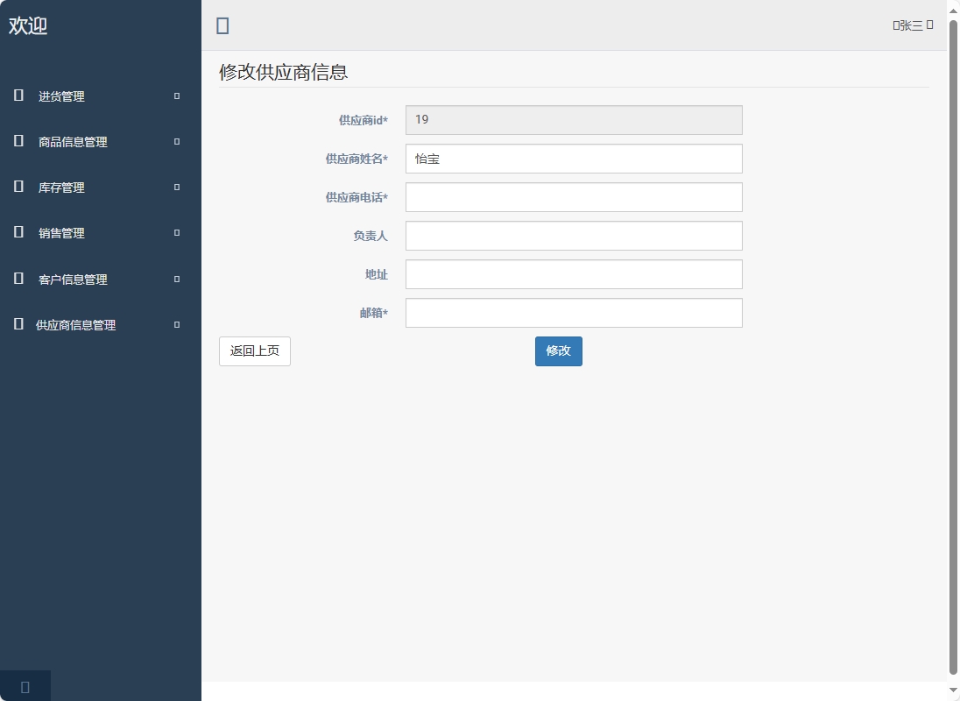Click the 销售管理 menu icon
960x701 pixels.
[x=18, y=232]
